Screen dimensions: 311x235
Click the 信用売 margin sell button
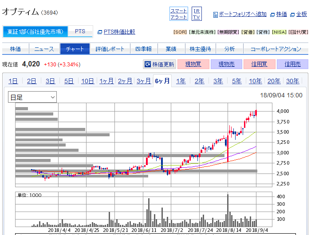tap(292, 64)
